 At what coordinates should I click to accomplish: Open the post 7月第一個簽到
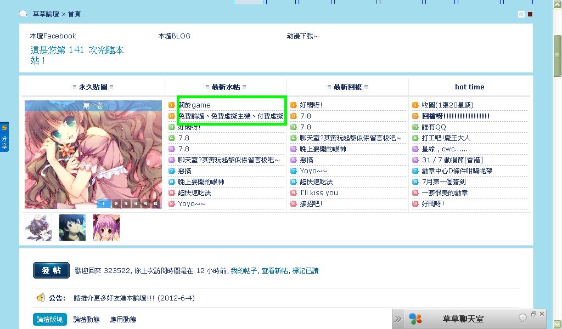pos(443,182)
